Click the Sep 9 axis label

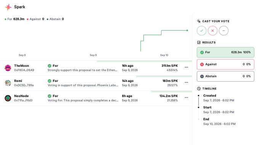93,55
